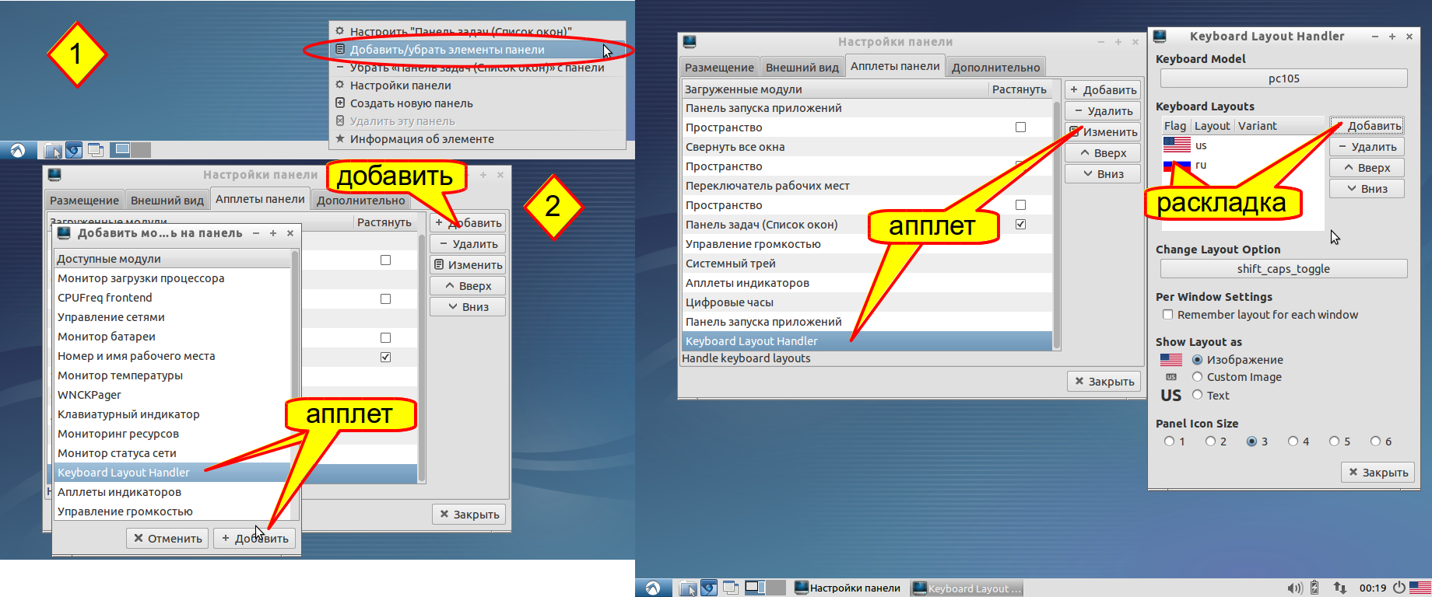Launch file manager from the bottom taskbar
Viewport: 1432px width, 597px height.
click(x=688, y=588)
